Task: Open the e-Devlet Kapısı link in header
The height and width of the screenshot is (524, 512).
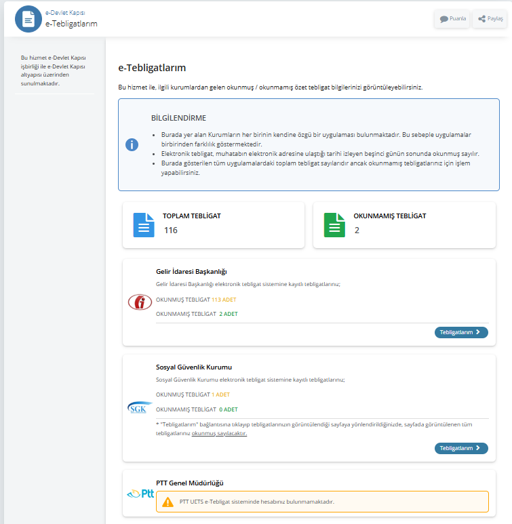Action: [65, 13]
